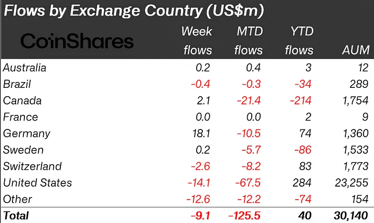Viewport: 374px width, 223px height.
Task: Click the Flows by Exchange Country title
Action: point(134,11)
